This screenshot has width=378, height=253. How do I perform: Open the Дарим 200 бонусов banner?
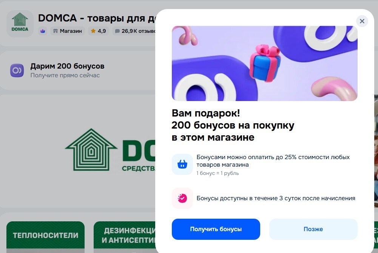(78, 70)
